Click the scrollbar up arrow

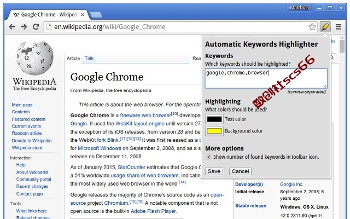(342, 38)
